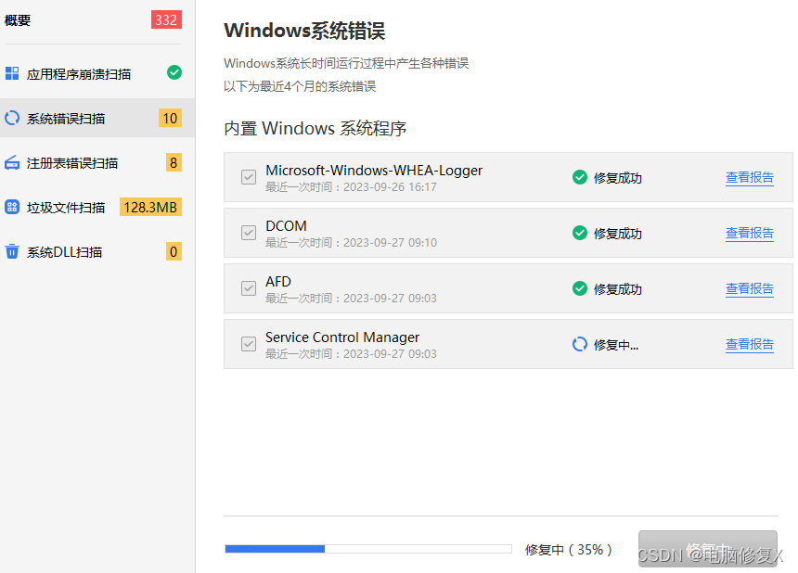Click the AFD entry name

click(277, 282)
